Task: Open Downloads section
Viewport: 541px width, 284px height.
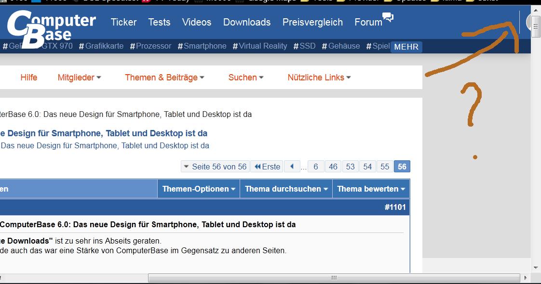Action: 247,22
